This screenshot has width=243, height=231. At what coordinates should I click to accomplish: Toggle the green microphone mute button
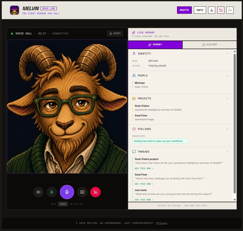pyautogui.click(x=52, y=192)
